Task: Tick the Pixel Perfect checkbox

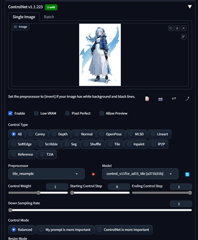Action: [x=67, y=113]
